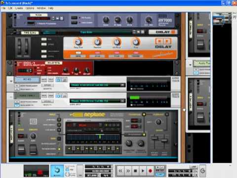Toggle the Combinator Show Devices button
This screenshot has width=237, height=178.
[x=44, y=56]
